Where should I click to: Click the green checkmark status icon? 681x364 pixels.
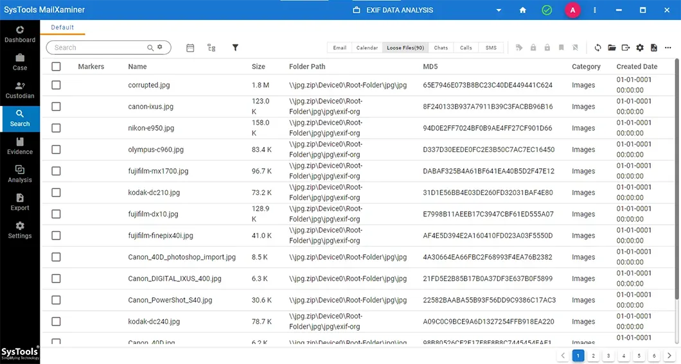[x=547, y=10]
